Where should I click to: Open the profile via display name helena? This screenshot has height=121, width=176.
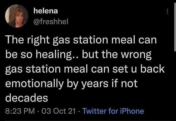(x=45, y=11)
